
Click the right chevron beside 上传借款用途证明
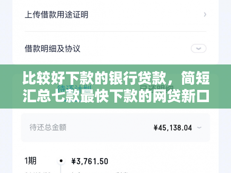point(205,14)
